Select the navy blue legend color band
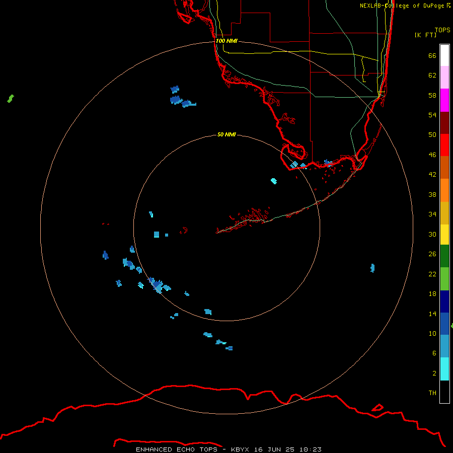The image size is (453, 453). [444, 301]
